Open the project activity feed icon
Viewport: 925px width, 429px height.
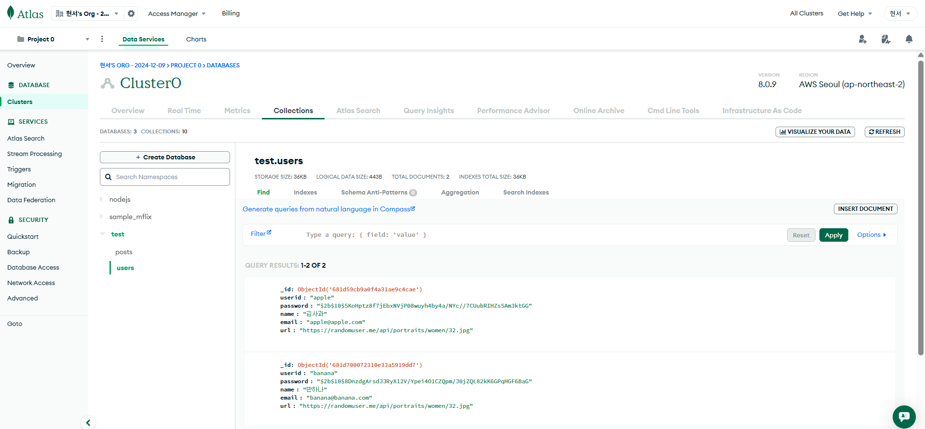click(x=886, y=39)
